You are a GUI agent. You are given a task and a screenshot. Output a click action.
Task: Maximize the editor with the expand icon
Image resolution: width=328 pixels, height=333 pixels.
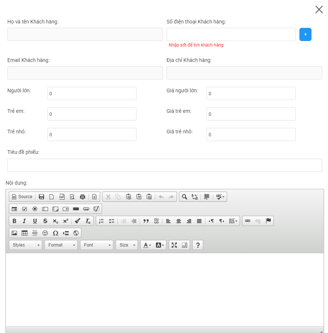(174, 245)
